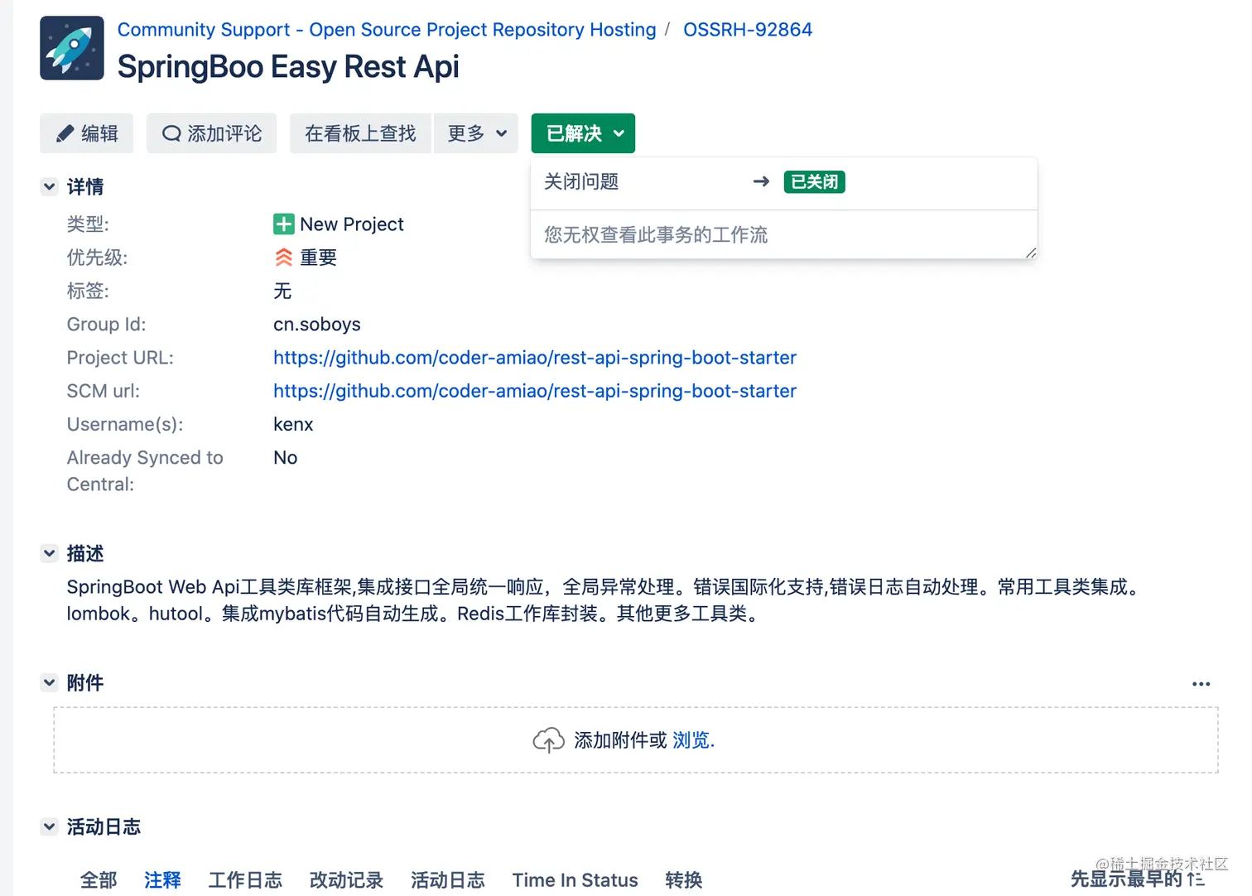The width and height of the screenshot is (1252, 896).
Task: Open Community Support breadcrumb link
Action: [x=387, y=30]
